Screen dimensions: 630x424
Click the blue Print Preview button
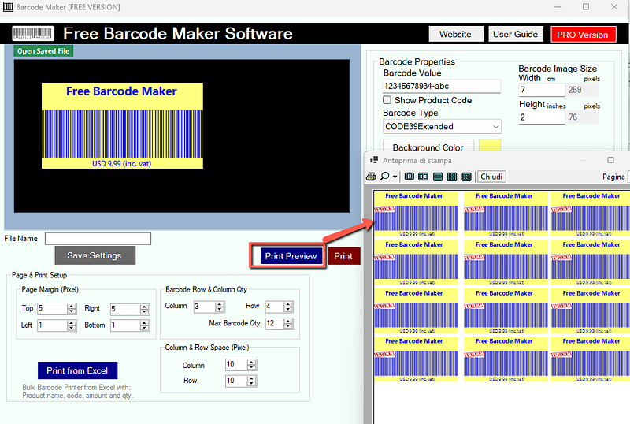[x=291, y=256]
